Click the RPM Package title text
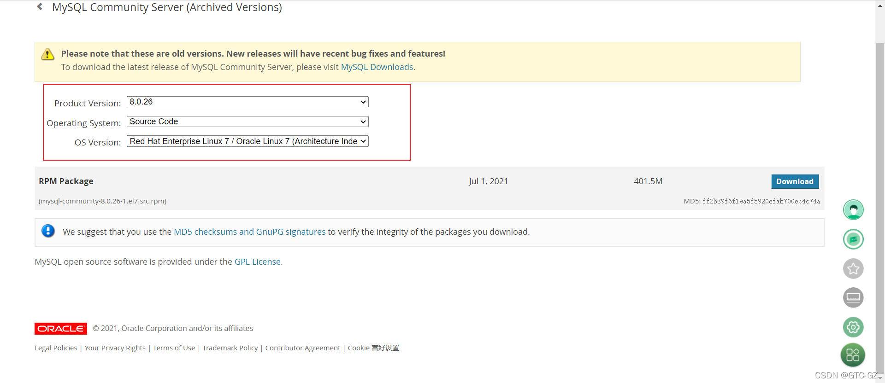The image size is (885, 383). [66, 181]
